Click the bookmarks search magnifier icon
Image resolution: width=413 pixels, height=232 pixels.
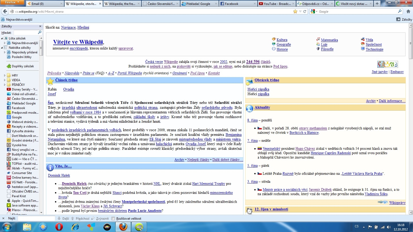pyautogui.click(x=40, y=32)
